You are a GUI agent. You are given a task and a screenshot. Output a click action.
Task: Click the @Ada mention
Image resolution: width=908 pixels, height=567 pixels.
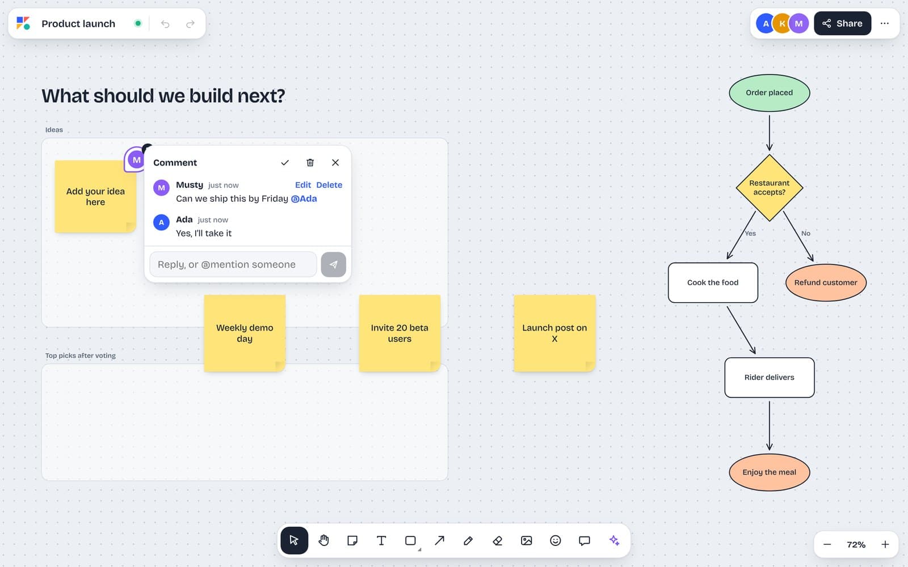304,198
